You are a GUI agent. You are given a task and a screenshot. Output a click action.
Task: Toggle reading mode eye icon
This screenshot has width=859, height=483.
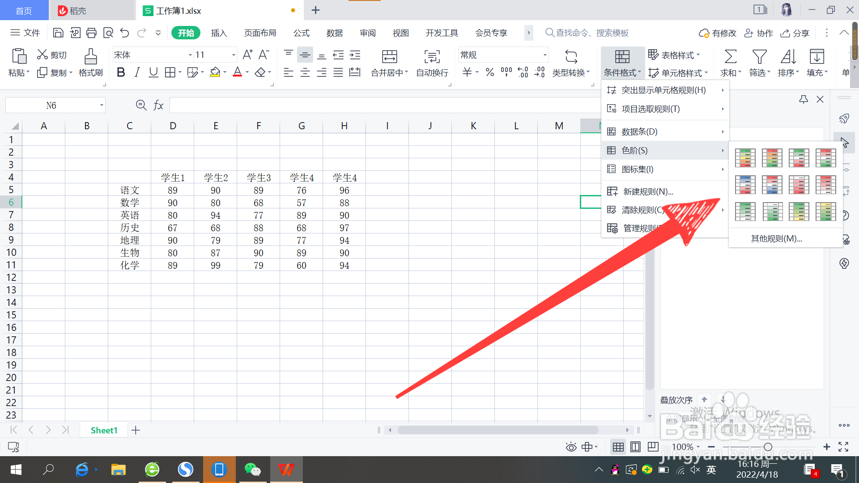[x=571, y=447]
